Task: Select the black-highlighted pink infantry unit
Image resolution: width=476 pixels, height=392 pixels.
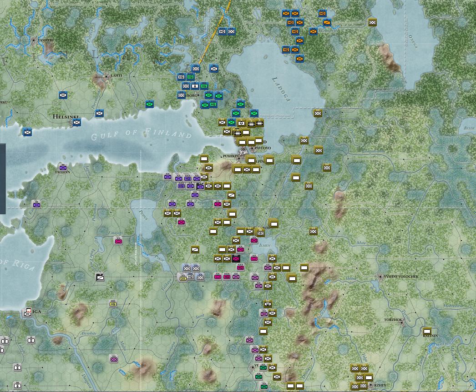Action: (236, 259)
